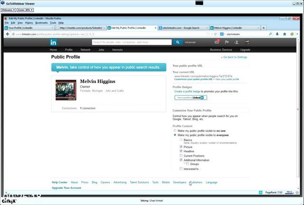Click the browser page vertical scrollbar
This screenshot has height=205, width=304.
298,108
